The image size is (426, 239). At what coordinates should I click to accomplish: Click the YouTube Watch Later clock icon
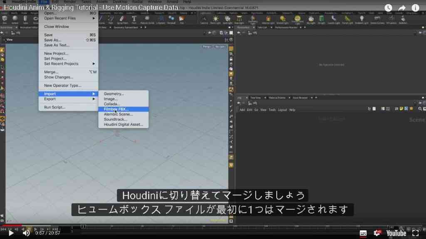point(388,8)
